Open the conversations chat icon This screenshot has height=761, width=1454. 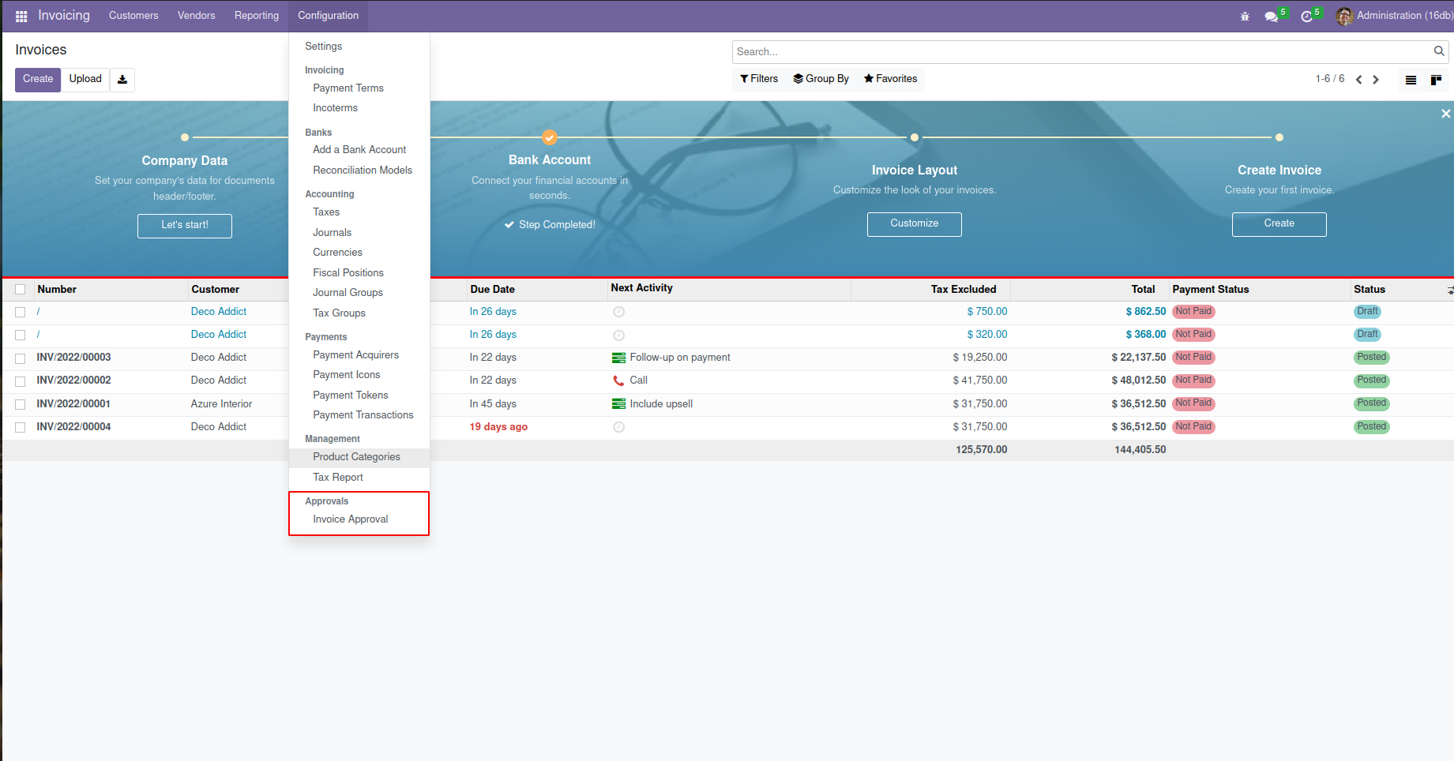1271,16
